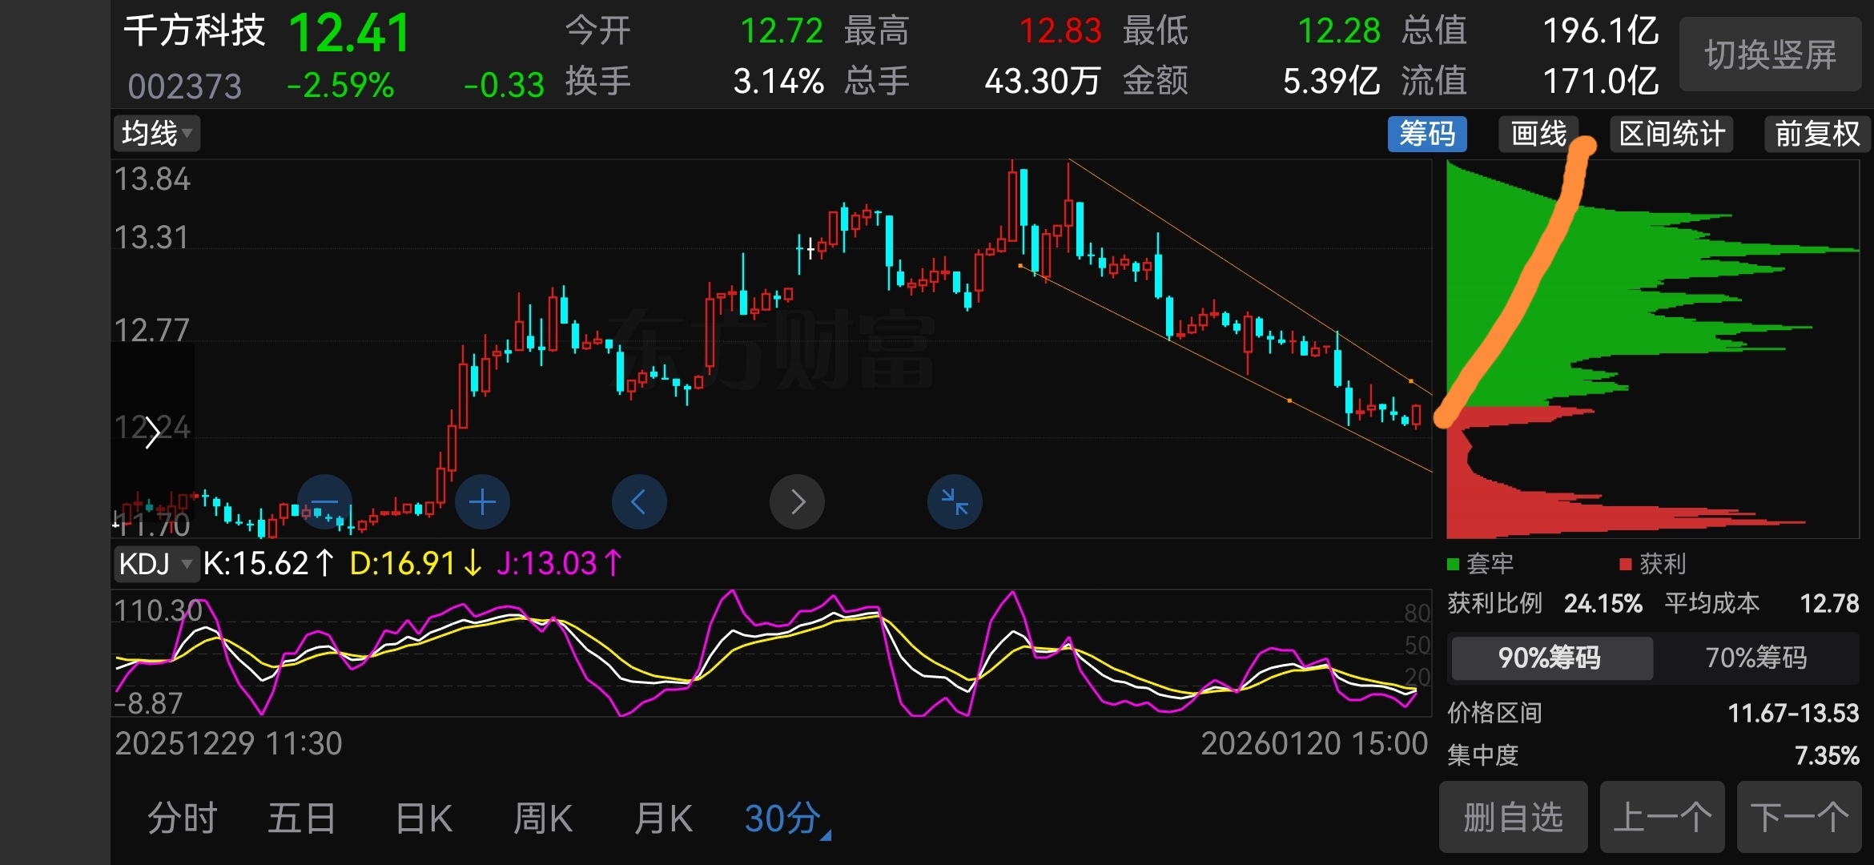Expand left side panel chevron arrow
The height and width of the screenshot is (865, 1874).
click(152, 433)
